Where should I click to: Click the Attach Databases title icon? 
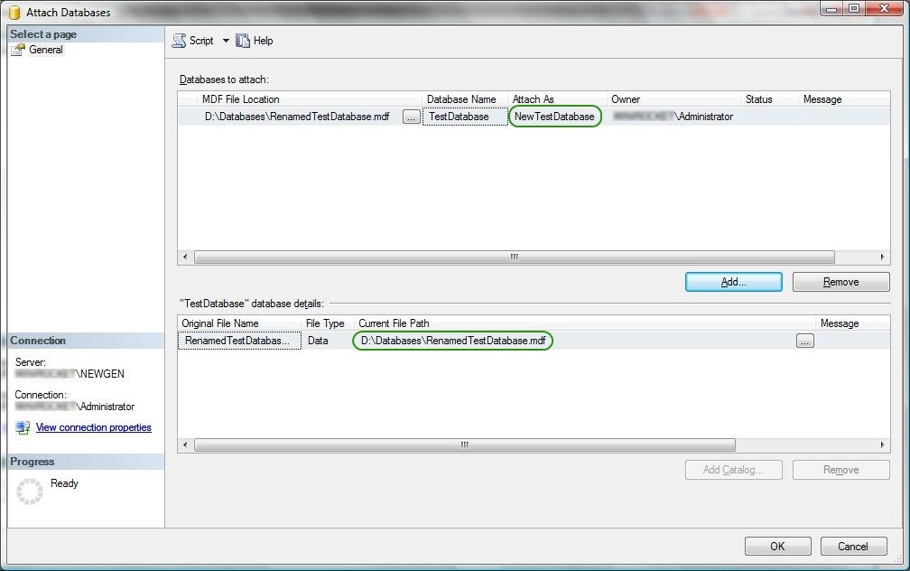coord(14,13)
